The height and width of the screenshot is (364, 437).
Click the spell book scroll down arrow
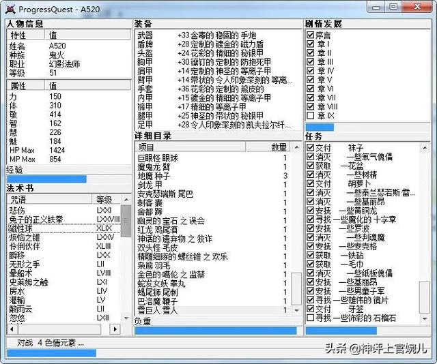(126, 318)
